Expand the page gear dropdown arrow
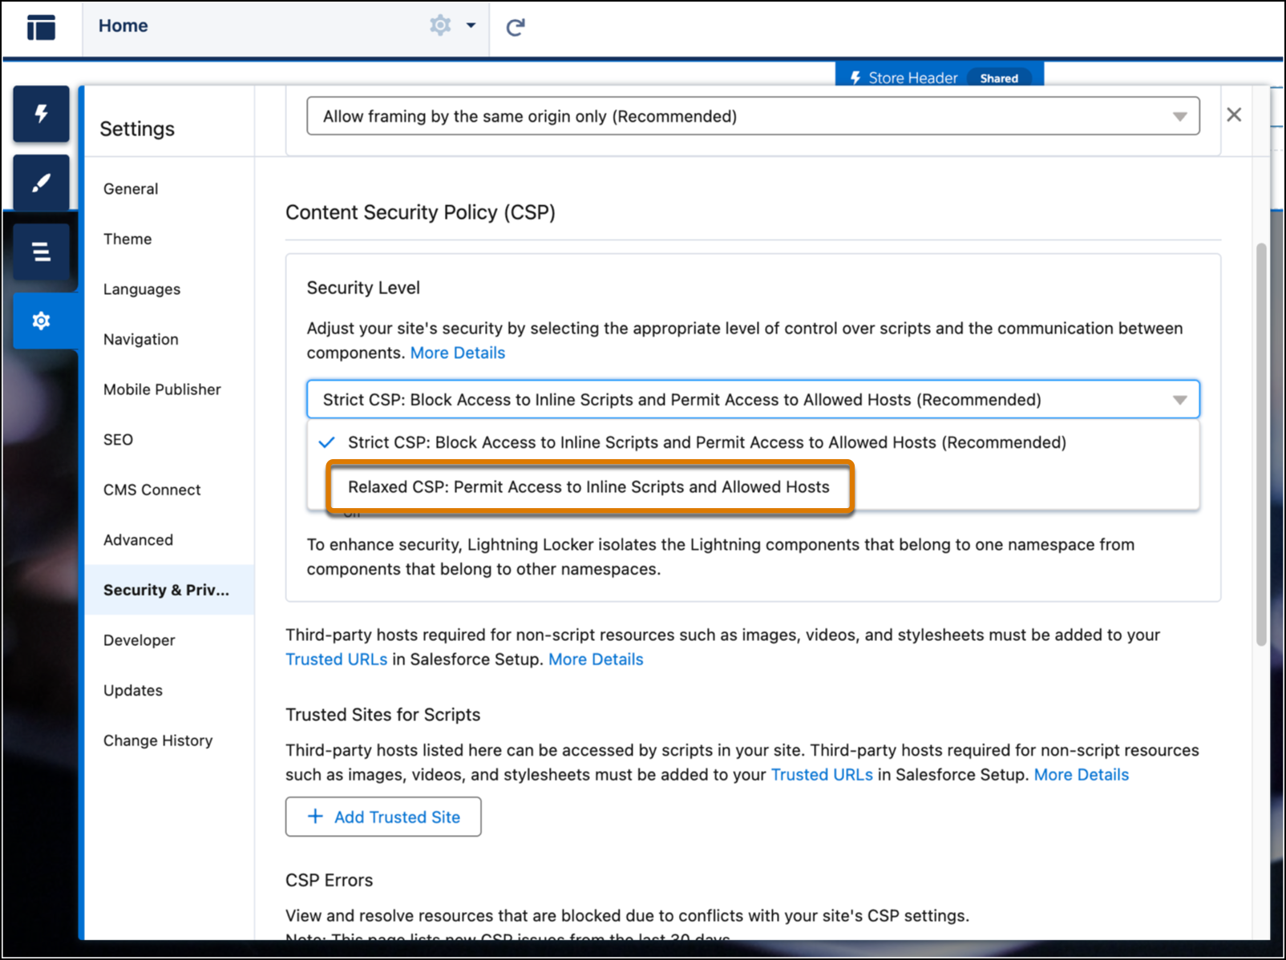Screen dimensions: 1286x960 point(471,26)
